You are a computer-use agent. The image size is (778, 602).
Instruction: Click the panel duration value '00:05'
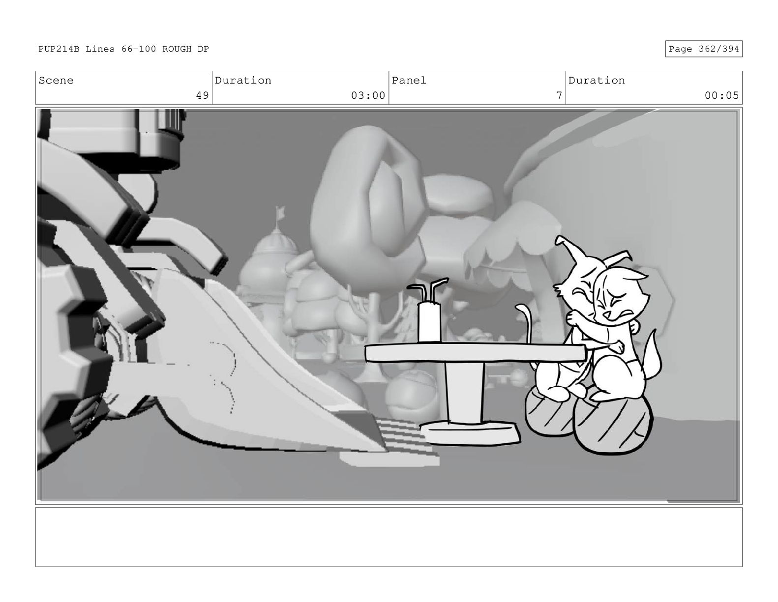coord(721,95)
